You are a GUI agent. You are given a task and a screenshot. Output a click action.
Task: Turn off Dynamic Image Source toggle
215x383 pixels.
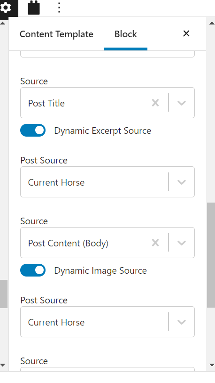click(x=33, y=270)
